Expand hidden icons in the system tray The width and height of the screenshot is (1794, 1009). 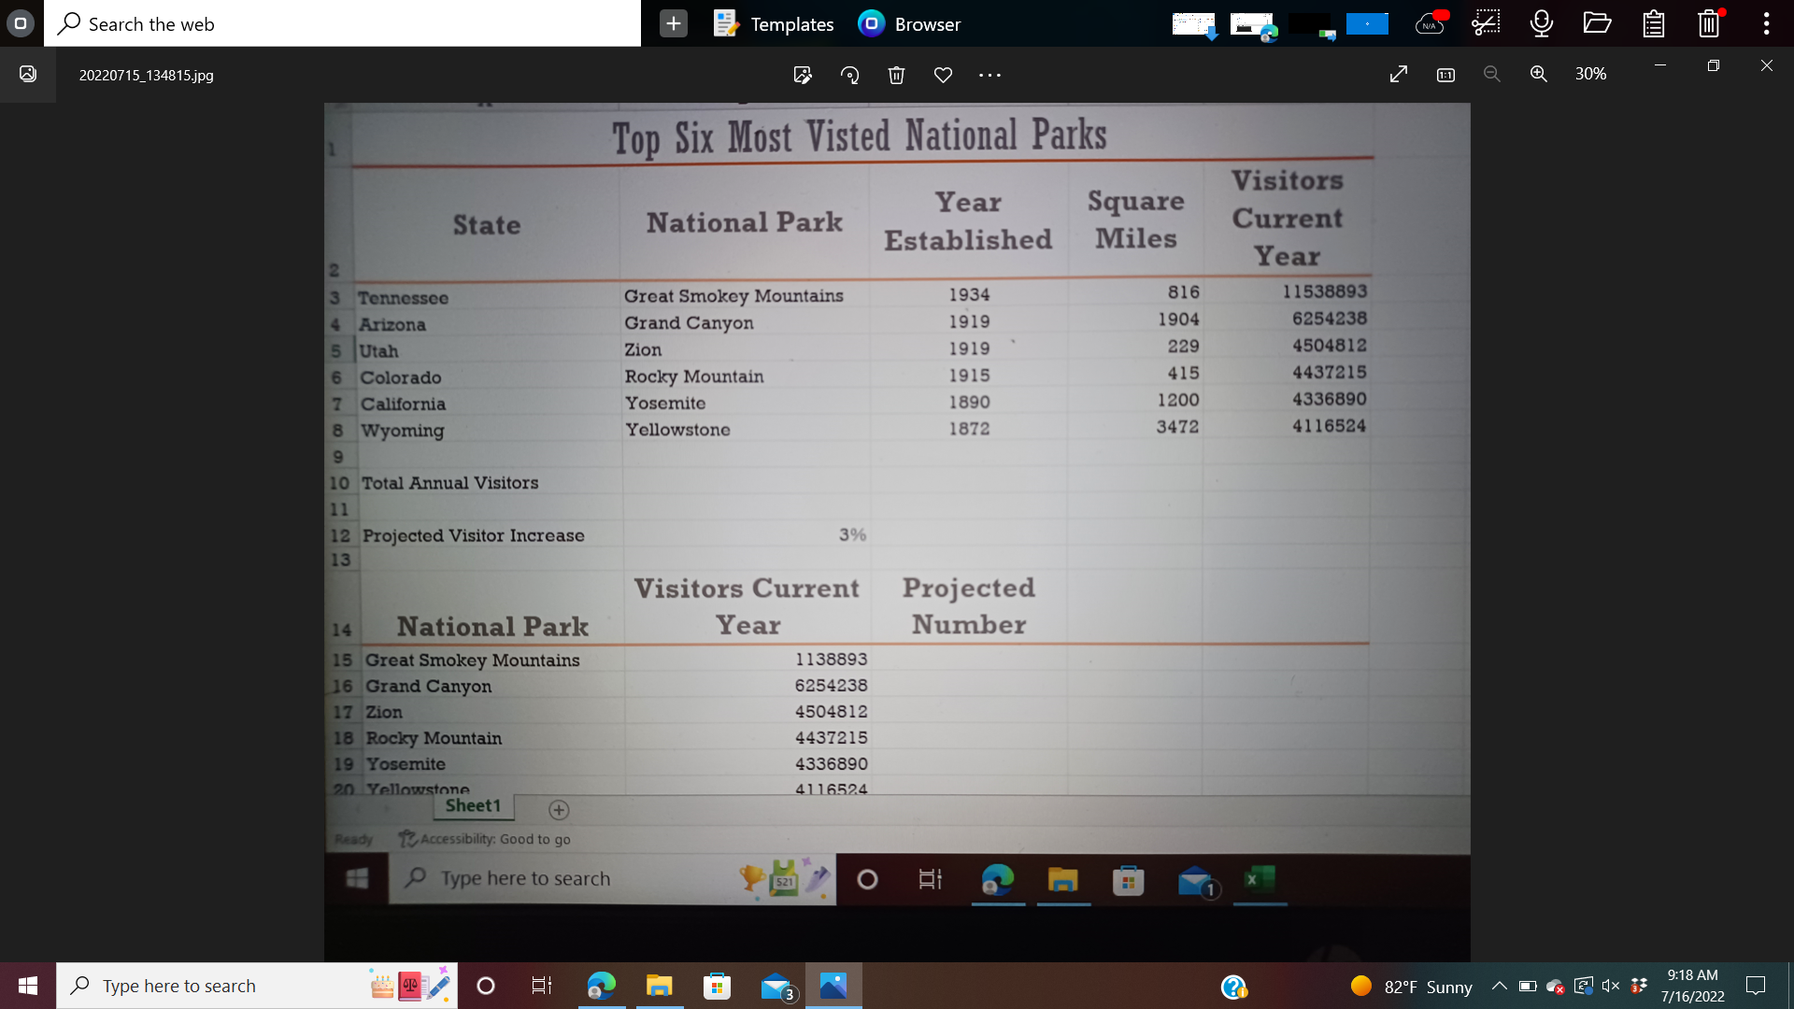point(1500,986)
